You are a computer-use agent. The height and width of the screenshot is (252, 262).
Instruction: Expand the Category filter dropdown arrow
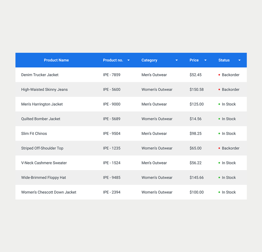(x=176, y=60)
